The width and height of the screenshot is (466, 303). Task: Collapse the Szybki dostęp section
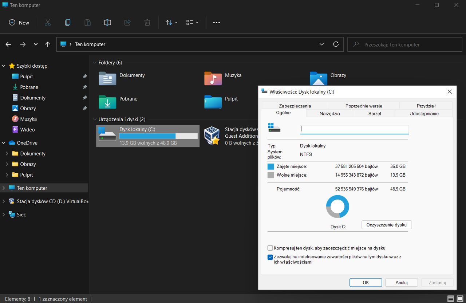pos(4,66)
